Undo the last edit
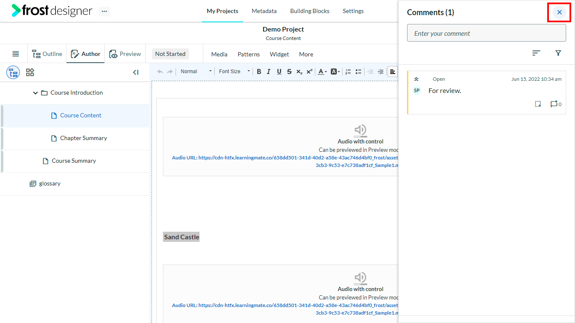The image size is (575, 323). tap(160, 71)
